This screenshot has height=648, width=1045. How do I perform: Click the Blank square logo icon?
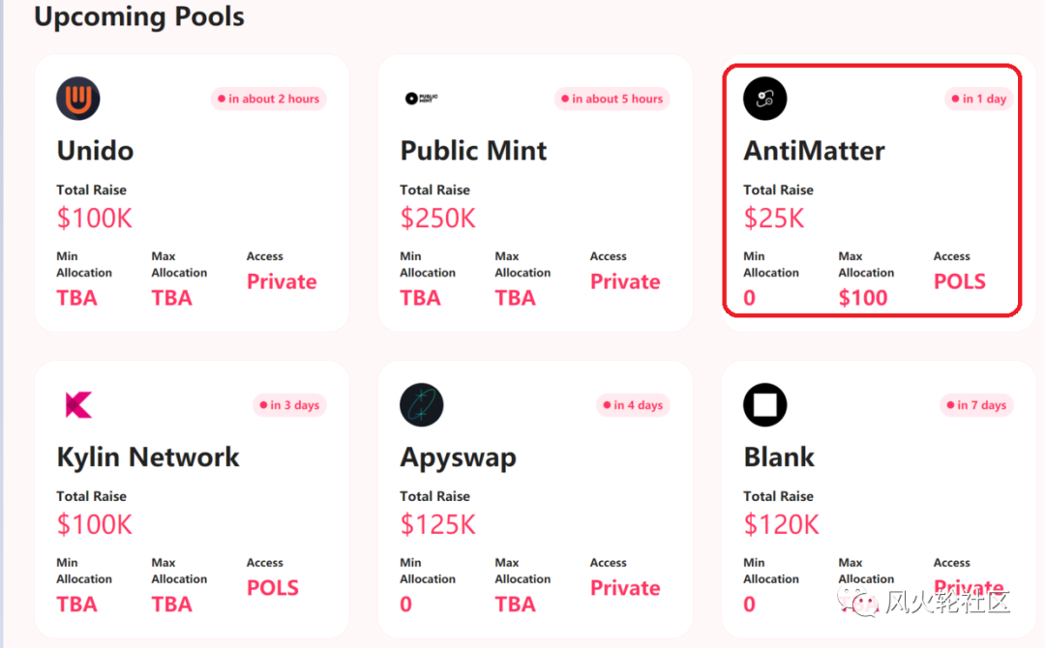tap(765, 405)
